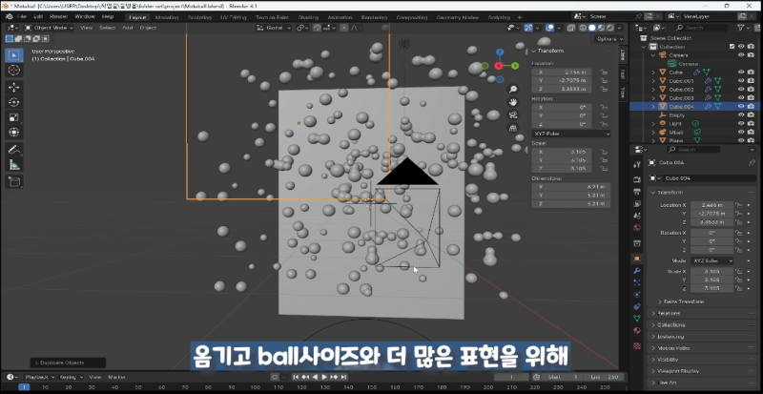Open the Add menu in the viewport header

pyautogui.click(x=129, y=28)
